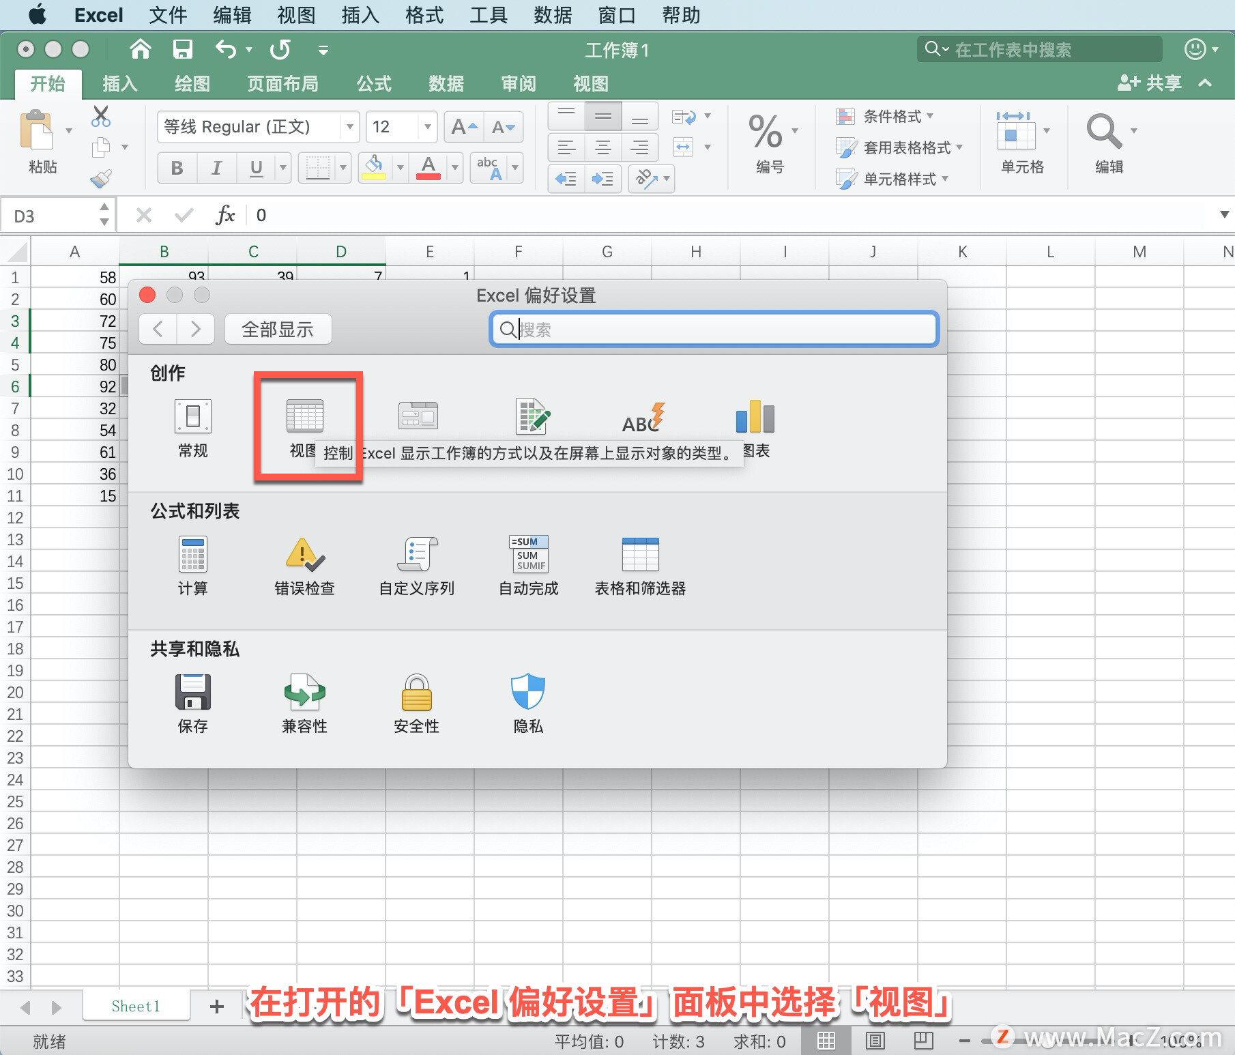Add a new sheet with plus button
This screenshot has width=1235, height=1055.
pos(217,1007)
